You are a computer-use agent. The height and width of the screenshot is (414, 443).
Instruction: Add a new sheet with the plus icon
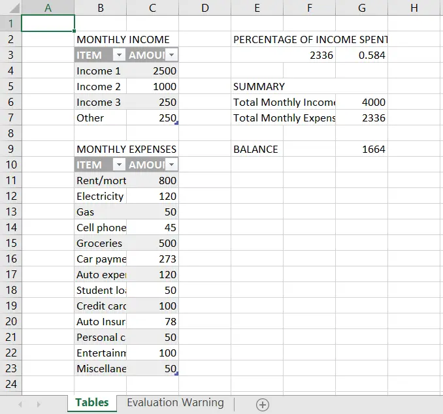tap(263, 405)
